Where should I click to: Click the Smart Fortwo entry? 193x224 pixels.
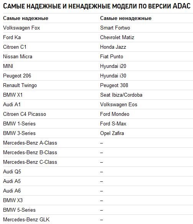point(115,28)
